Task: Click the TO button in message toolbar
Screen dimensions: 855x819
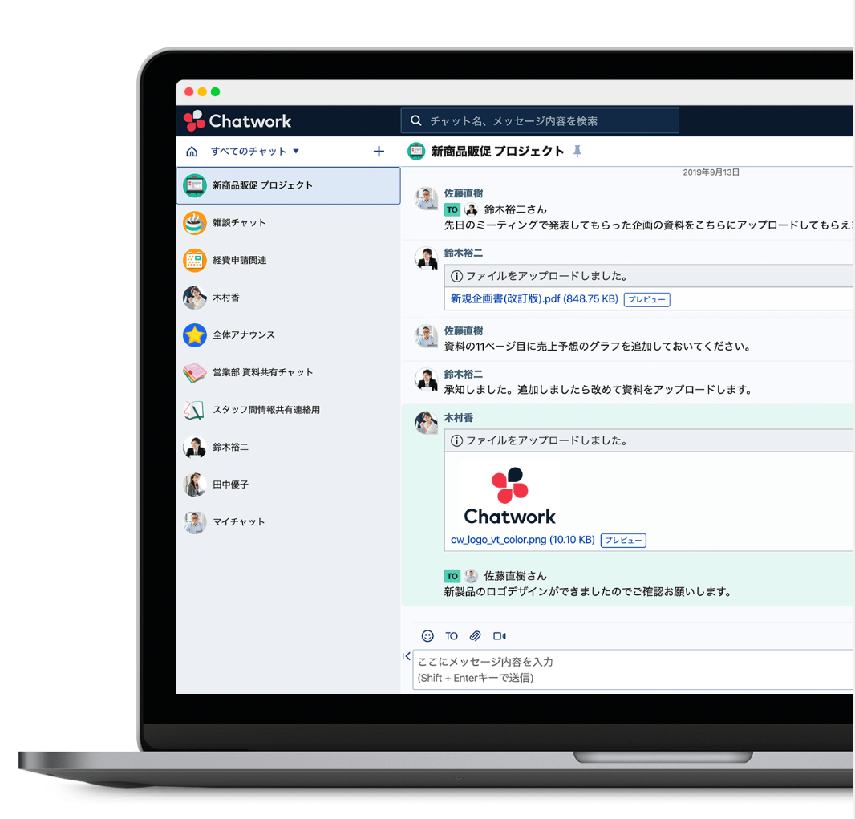Action: (x=452, y=636)
